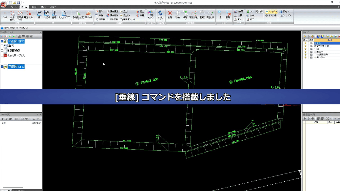
Task: Click the Back button in ribbon
Action: pos(251,16)
